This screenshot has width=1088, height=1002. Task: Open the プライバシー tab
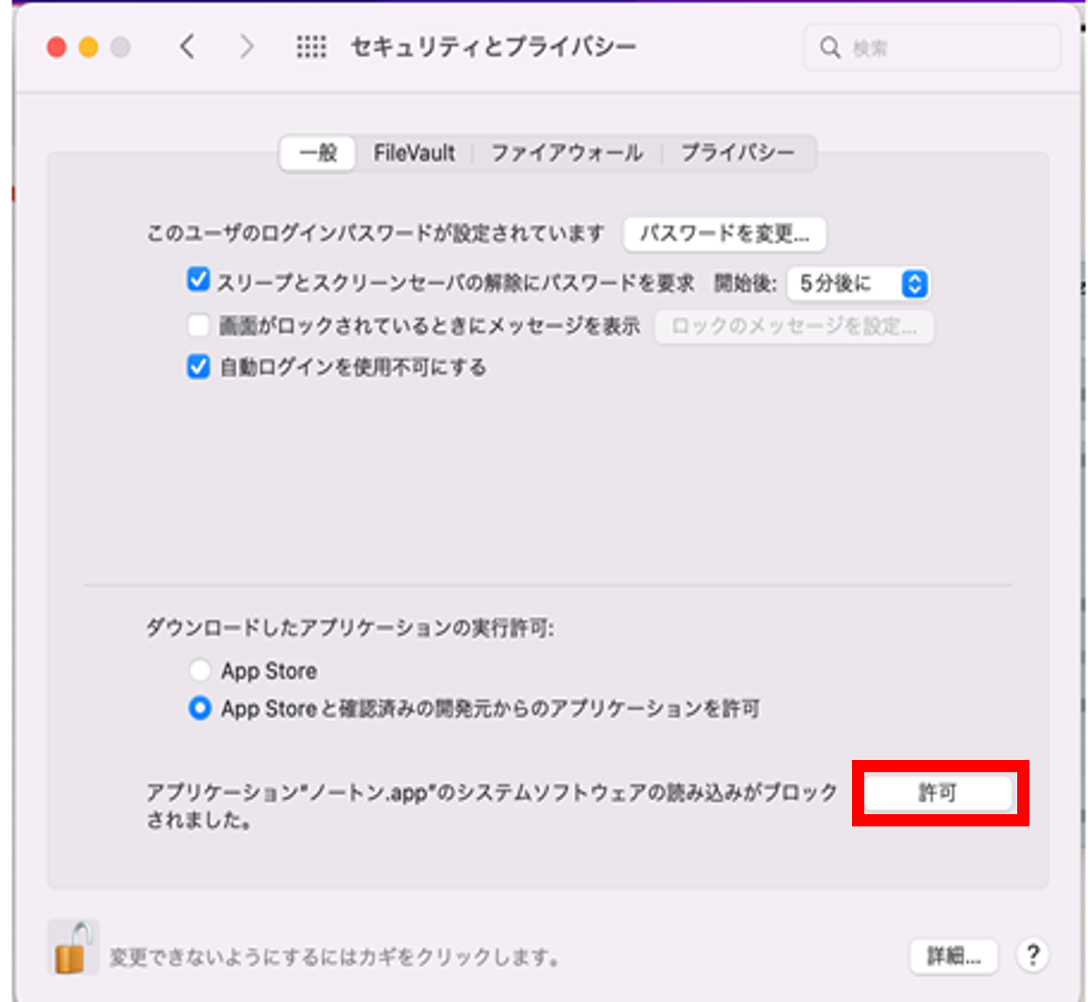(x=738, y=153)
